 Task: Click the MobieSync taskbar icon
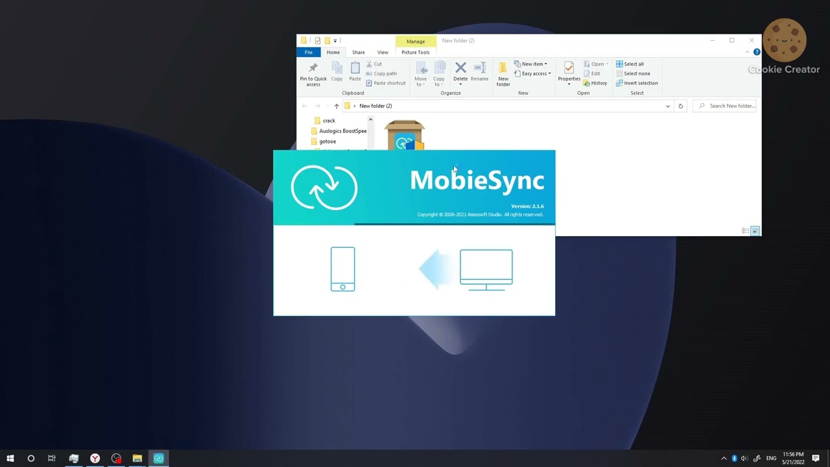pos(159,459)
